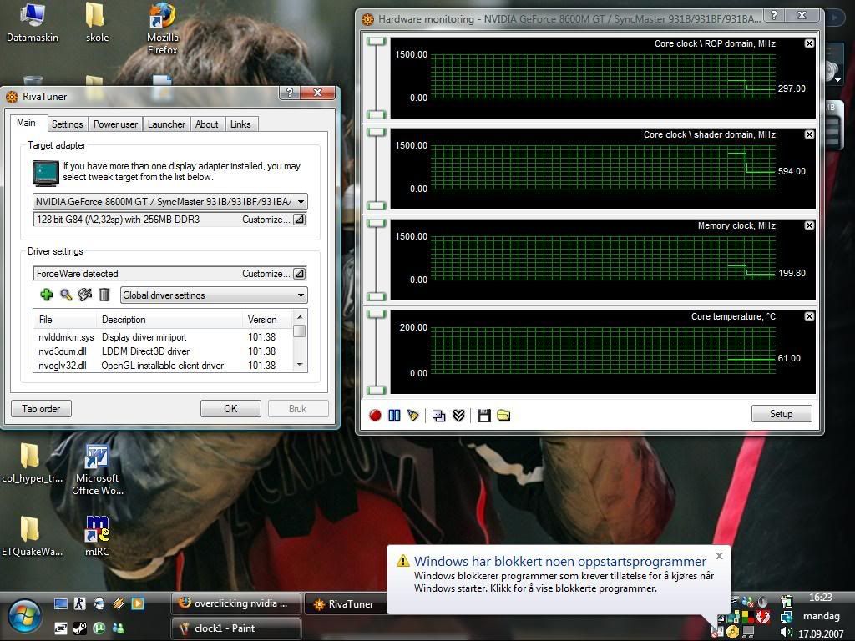855x641 pixels.
Task: Open the About tab
Action: pos(207,124)
